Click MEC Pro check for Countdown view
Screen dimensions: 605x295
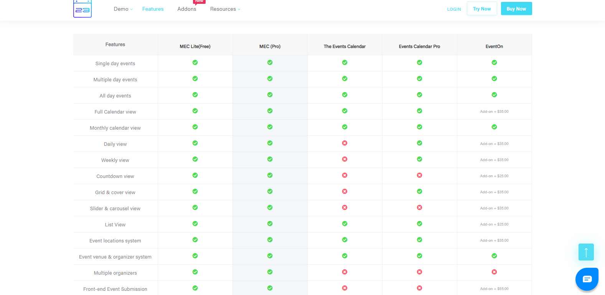point(270,175)
